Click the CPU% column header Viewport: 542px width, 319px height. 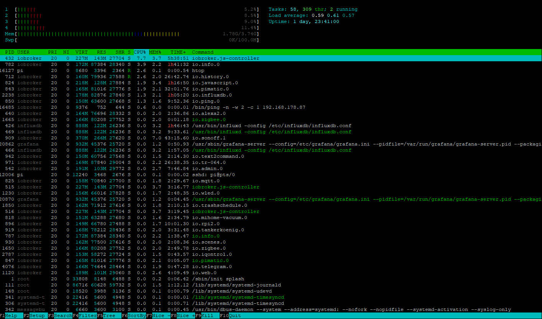[x=140, y=52]
